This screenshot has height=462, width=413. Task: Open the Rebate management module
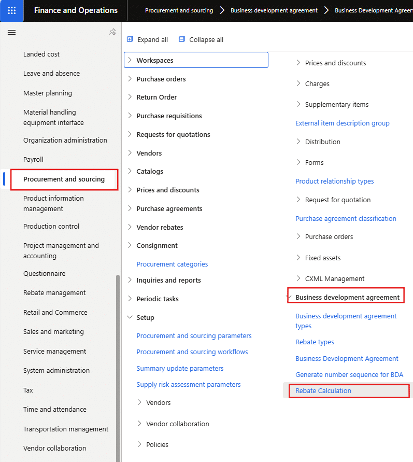[54, 293]
